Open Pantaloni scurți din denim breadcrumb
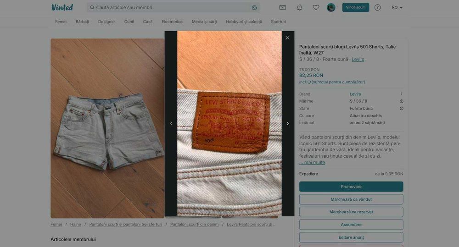The width and height of the screenshot is (459, 247). (x=194, y=225)
